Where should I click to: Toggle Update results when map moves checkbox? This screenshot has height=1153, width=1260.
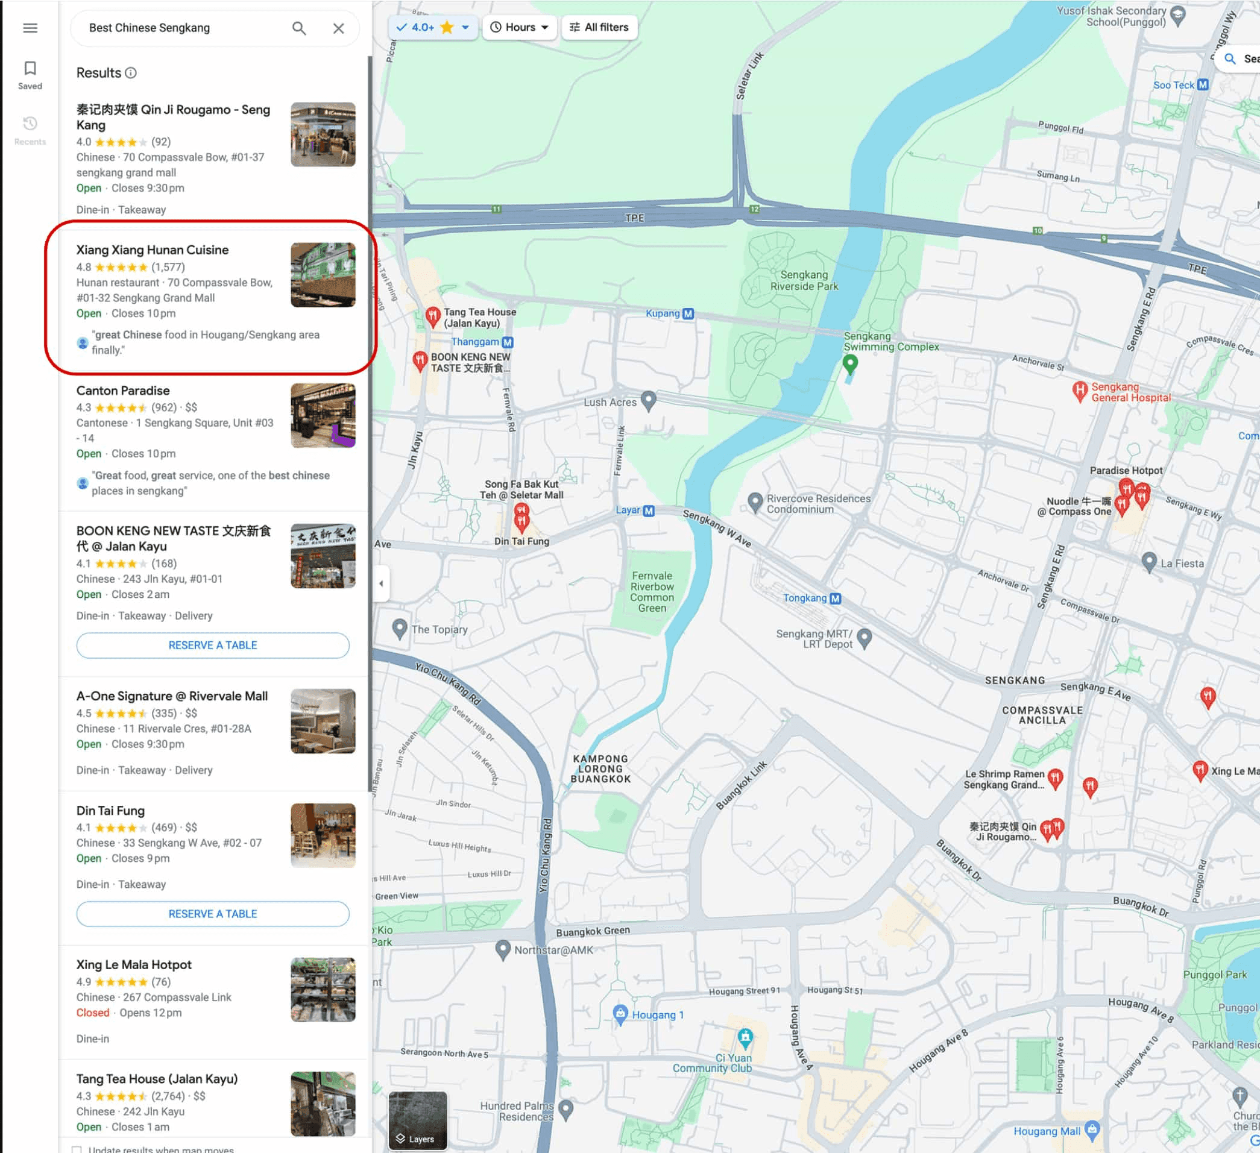77,1149
